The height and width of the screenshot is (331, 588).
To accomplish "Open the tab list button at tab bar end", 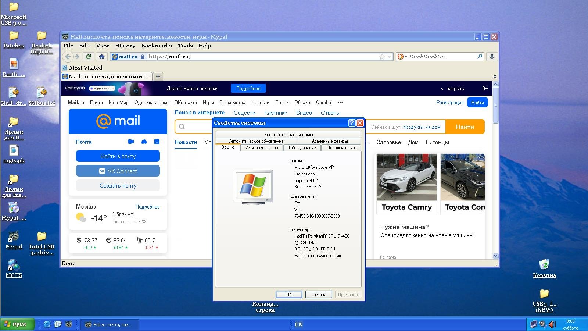I will pos(495,76).
